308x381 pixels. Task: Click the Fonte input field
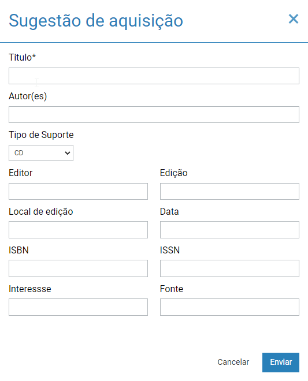pos(229,307)
